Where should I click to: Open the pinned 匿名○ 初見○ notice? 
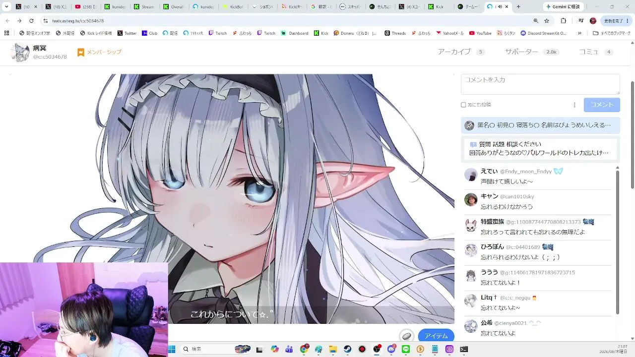540,125
